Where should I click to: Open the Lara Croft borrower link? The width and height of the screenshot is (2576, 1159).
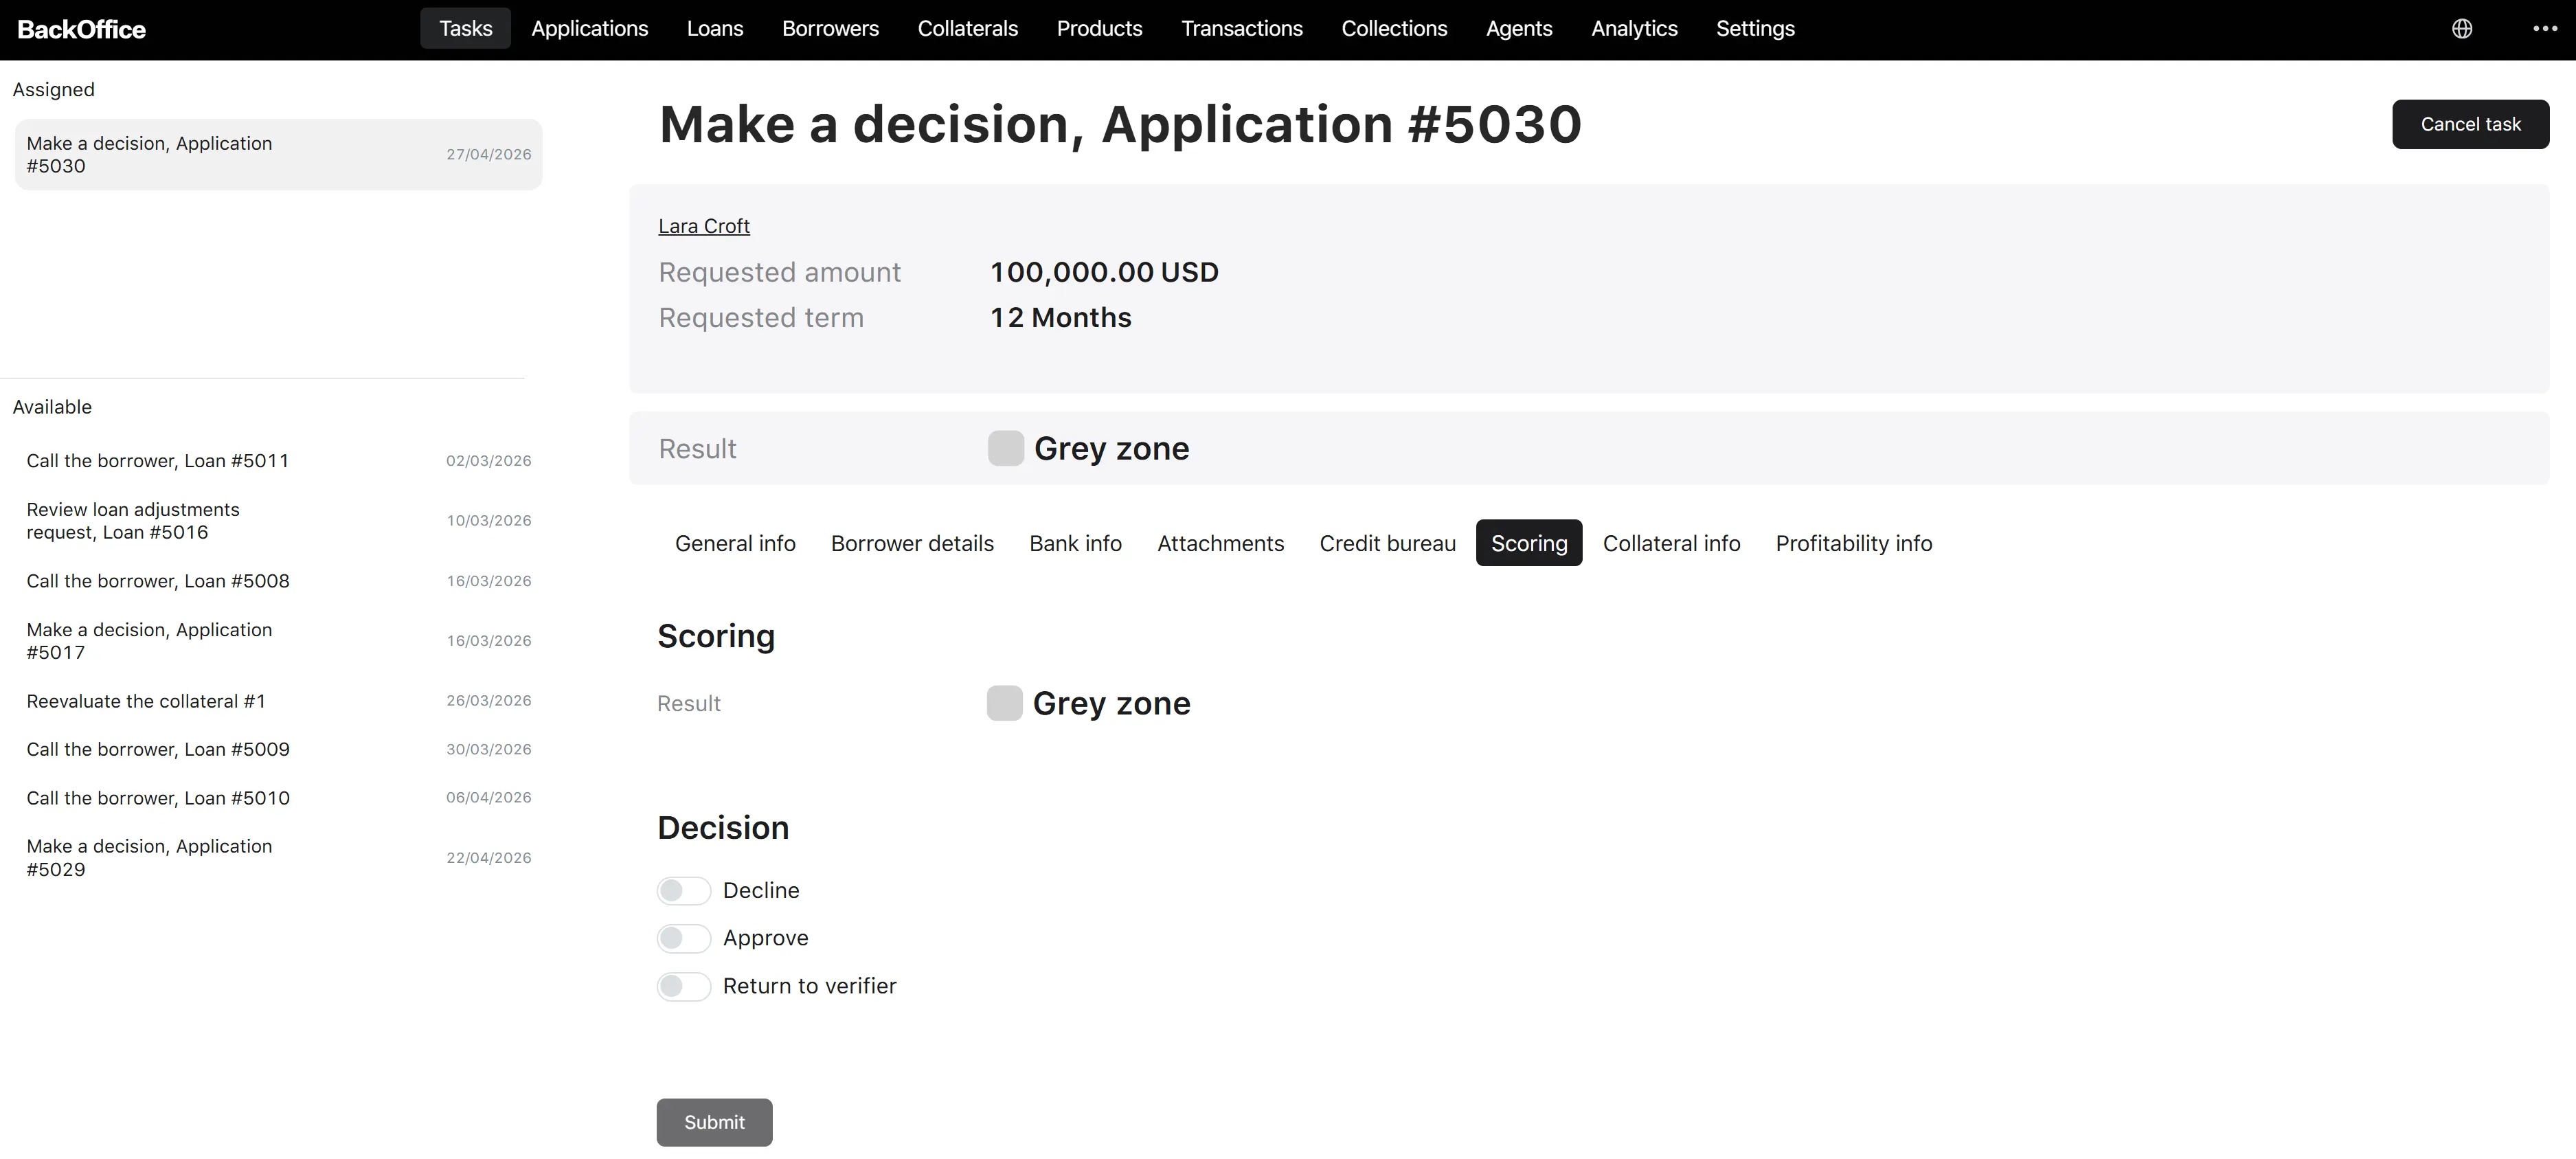point(704,226)
